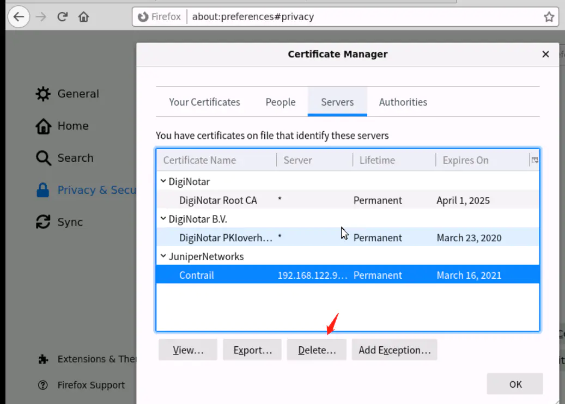This screenshot has height=404, width=565.
Task: Go back with the browser back arrow
Action: pos(19,16)
